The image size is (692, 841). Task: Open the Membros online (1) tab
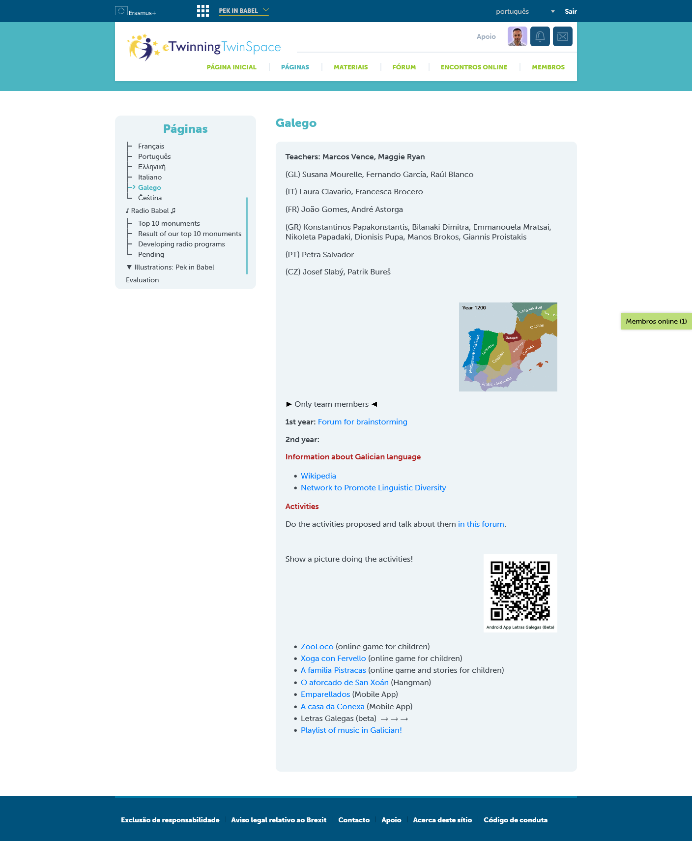656,321
